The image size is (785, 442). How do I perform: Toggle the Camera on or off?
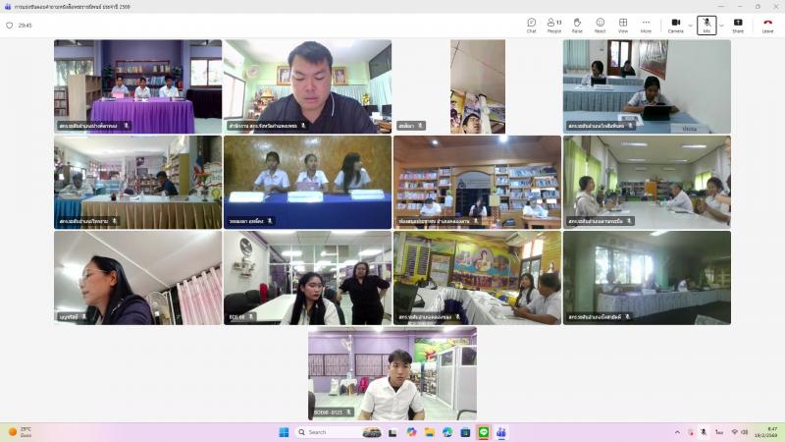675,25
